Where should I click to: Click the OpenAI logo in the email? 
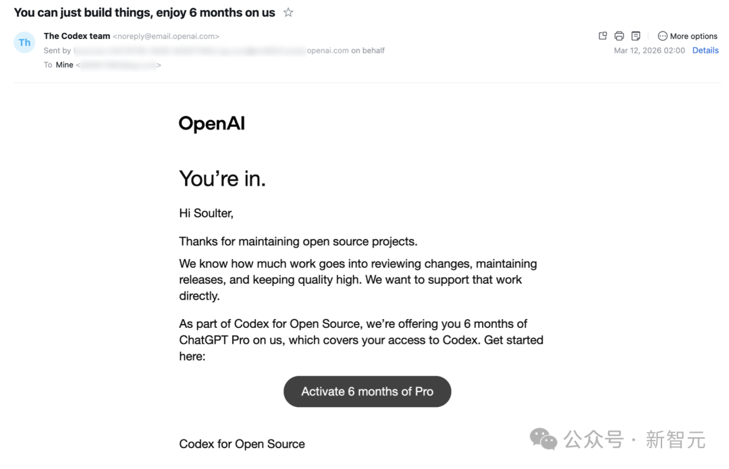coord(211,123)
